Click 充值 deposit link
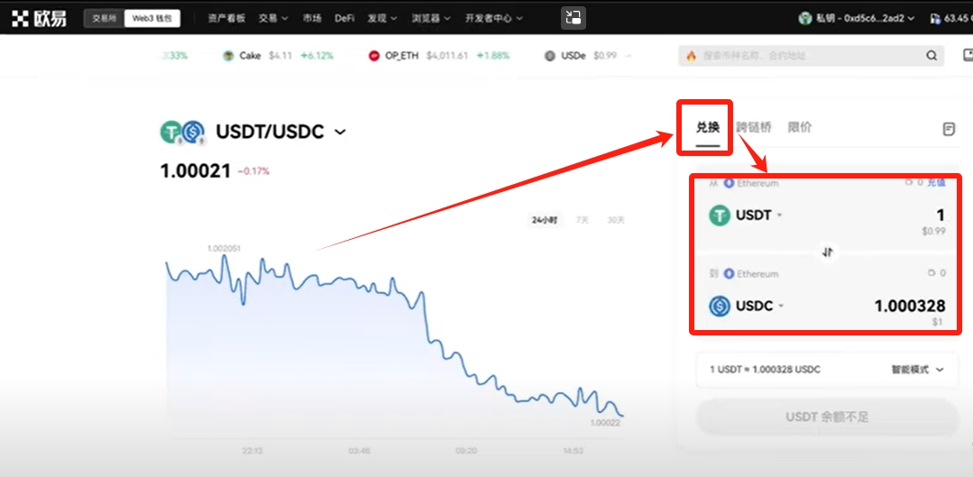Screen dimensions: 973x477 (936, 183)
